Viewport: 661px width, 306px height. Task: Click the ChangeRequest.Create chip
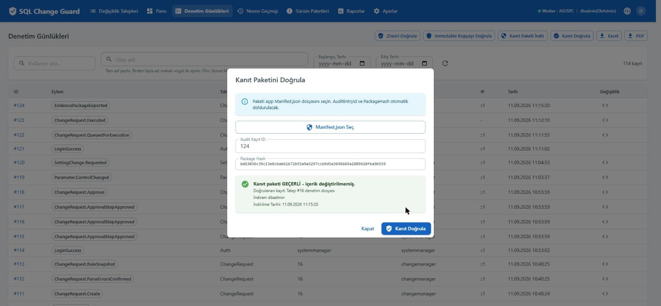point(77,294)
